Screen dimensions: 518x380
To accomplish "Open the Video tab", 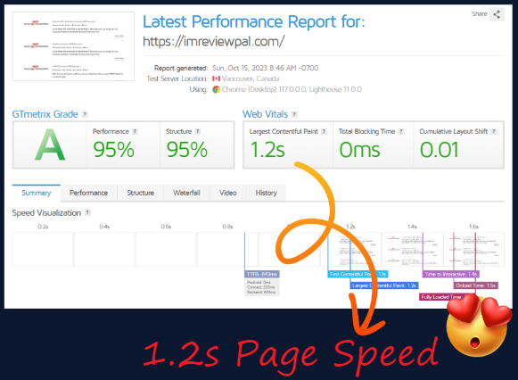I will (228, 193).
